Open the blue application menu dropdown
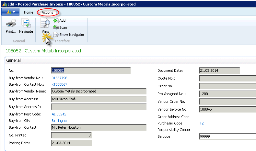Viewport: 256px width, 151px height. point(11,12)
